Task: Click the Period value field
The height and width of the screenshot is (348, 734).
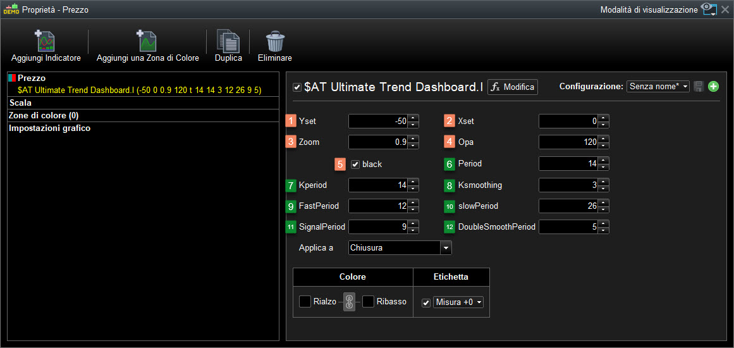Action: point(568,163)
